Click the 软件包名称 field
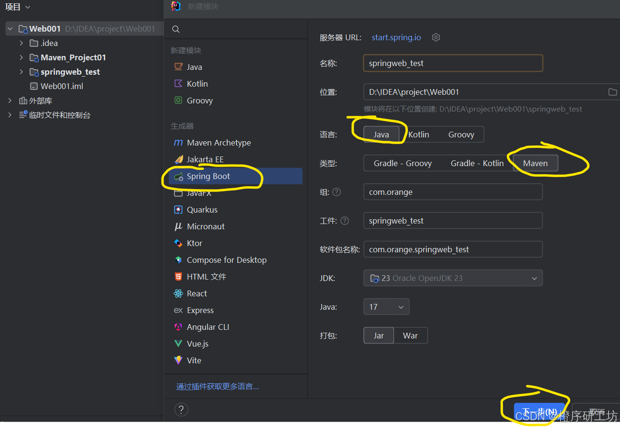This screenshot has height=427, width=620. coord(453,249)
